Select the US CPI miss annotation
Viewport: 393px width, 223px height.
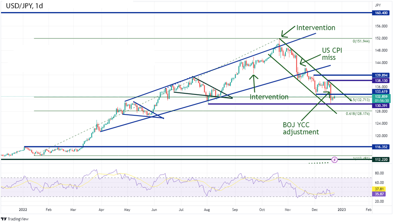pyautogui.click(x=332, y=54)
